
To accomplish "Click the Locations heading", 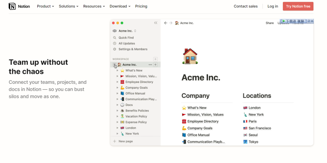I will [x=257, y=96].
